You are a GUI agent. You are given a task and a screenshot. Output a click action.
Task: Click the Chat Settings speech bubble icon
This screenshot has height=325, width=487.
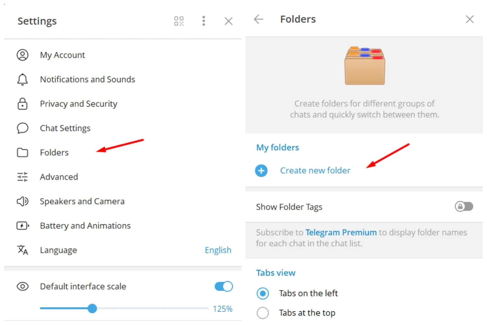click(22, 128)
